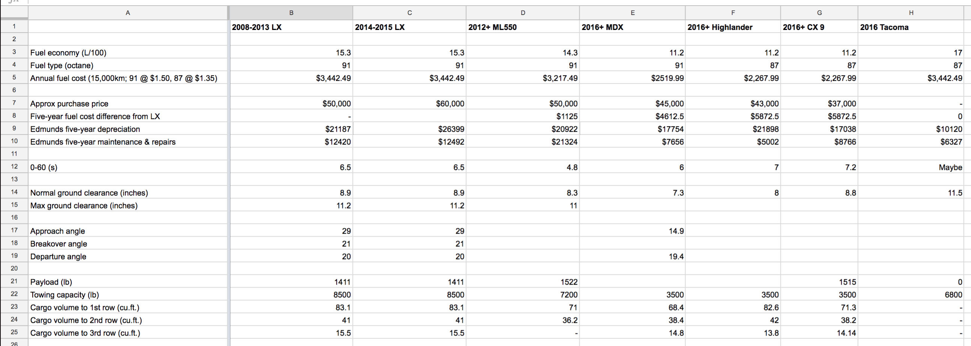This screenshot has width=971, height=346.
Task: Select the "Payload (lb)" label cell
Action: click(128, 282)
